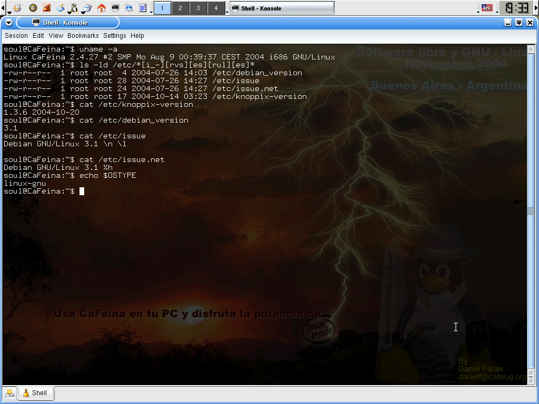Viewport: 539px width, 404px height.
Task: Click 'Debian GNU/Linux 3.1 %h' output
Action: point(58,168)
